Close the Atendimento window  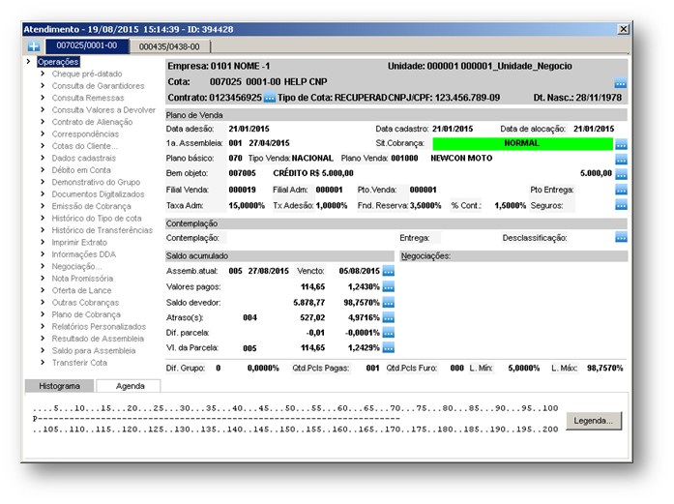click(623, 29)
